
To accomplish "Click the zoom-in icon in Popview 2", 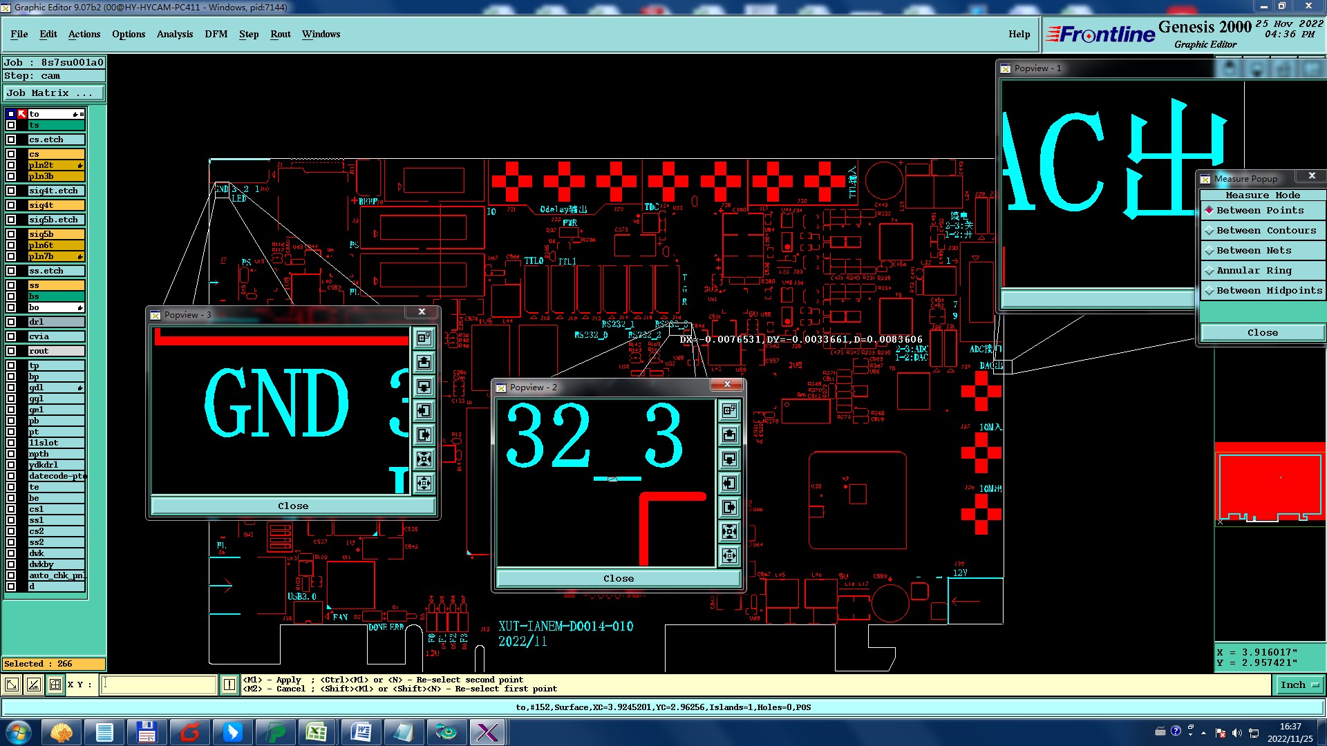I will 729,531.
